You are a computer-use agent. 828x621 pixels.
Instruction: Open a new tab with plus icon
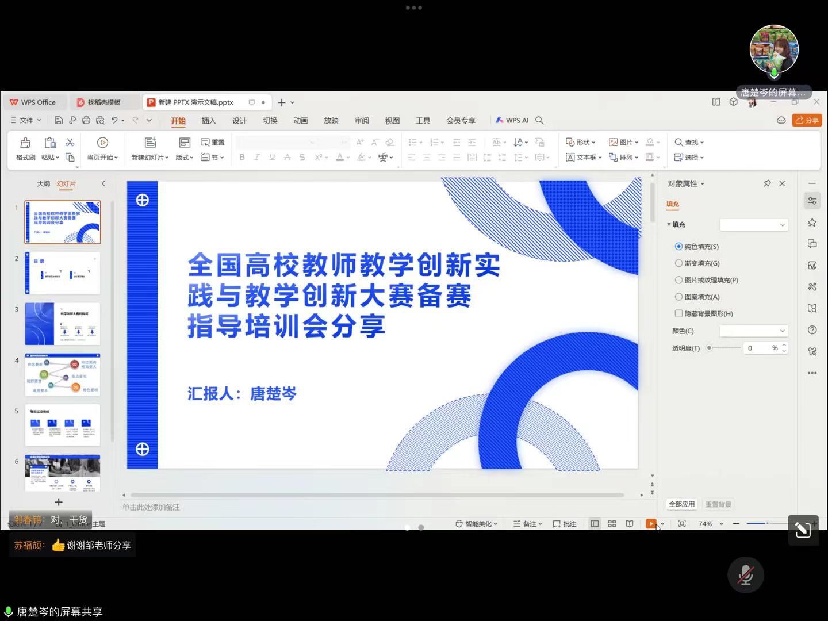click(281, 102)
